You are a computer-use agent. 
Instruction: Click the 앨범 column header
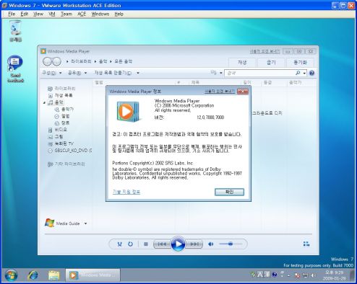[x=134, y=82]
